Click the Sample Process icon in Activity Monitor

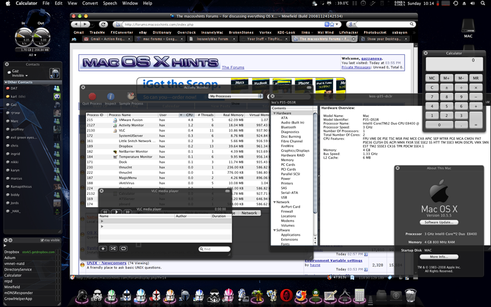pyautogui.click(x=131, y=96)
